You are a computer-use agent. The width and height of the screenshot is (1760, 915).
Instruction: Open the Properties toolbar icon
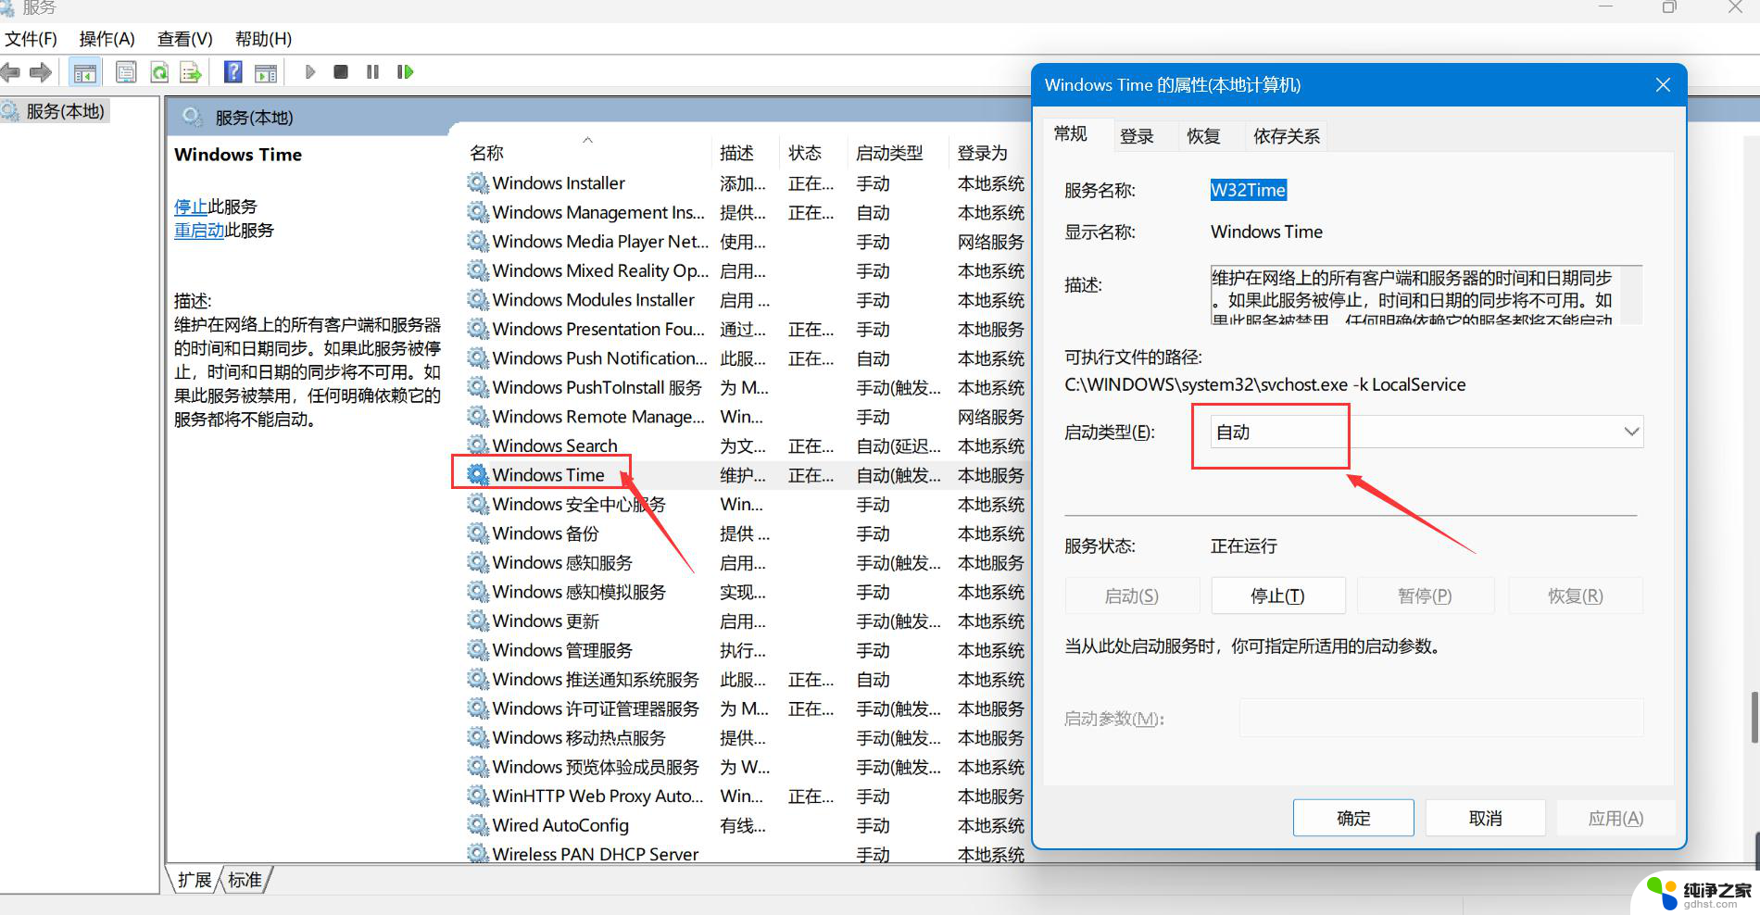pyautogui.click(x=126, y=72)
